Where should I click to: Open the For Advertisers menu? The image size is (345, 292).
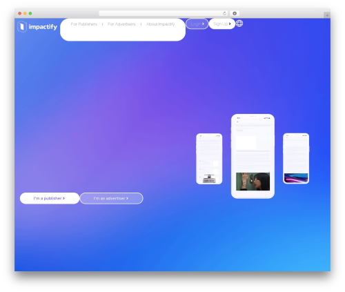coord(121,24)
